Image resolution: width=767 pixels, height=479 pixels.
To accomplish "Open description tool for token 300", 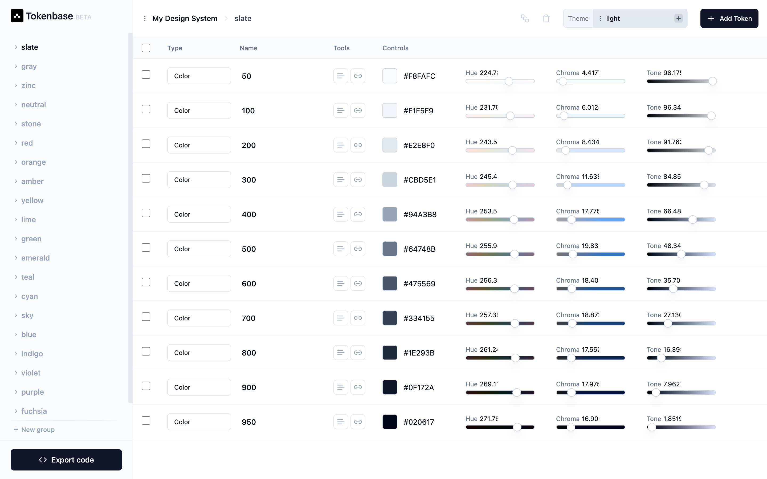I will [x=341, y=180].
